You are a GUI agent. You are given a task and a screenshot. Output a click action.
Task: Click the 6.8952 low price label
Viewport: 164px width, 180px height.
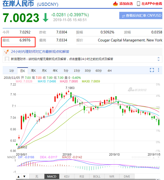coord(23,147)
